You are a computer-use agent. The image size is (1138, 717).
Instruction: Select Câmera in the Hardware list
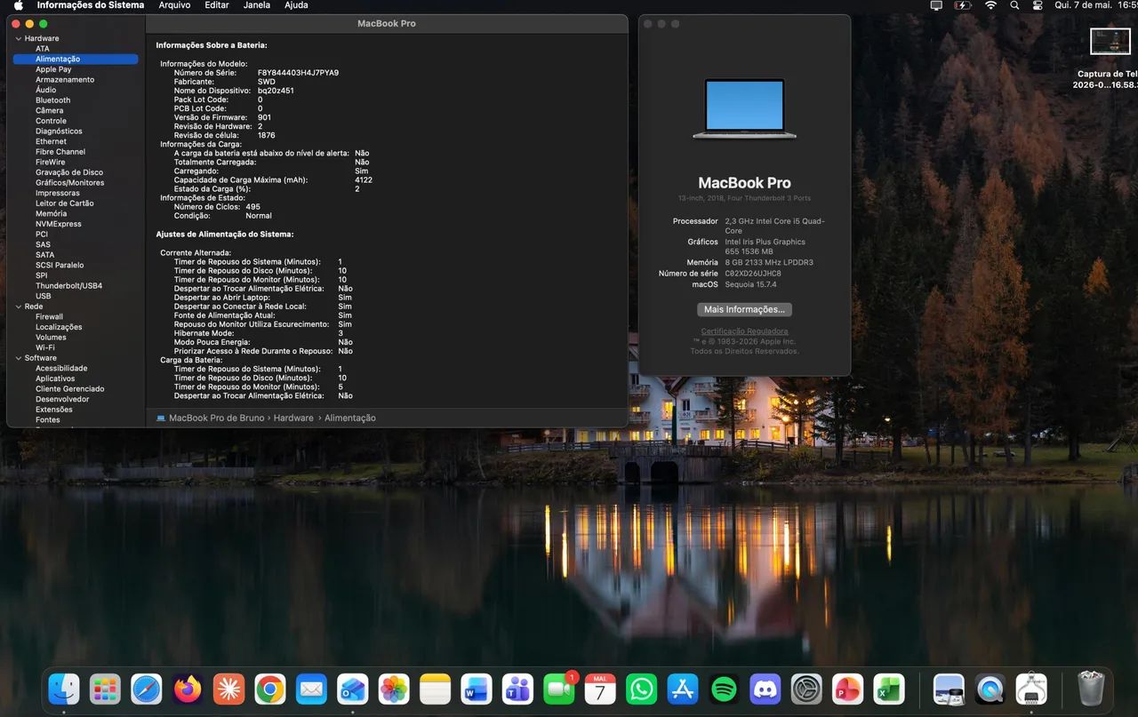pos(49,111)
